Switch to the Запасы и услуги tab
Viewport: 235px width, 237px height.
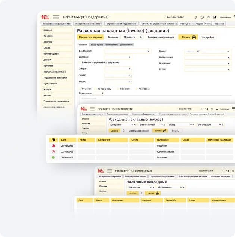coord(97,44)
